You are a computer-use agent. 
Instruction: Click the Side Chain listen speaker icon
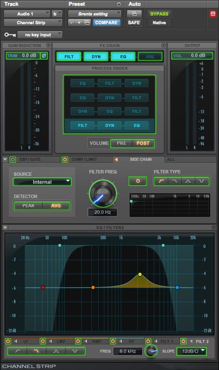coord(117,159)
